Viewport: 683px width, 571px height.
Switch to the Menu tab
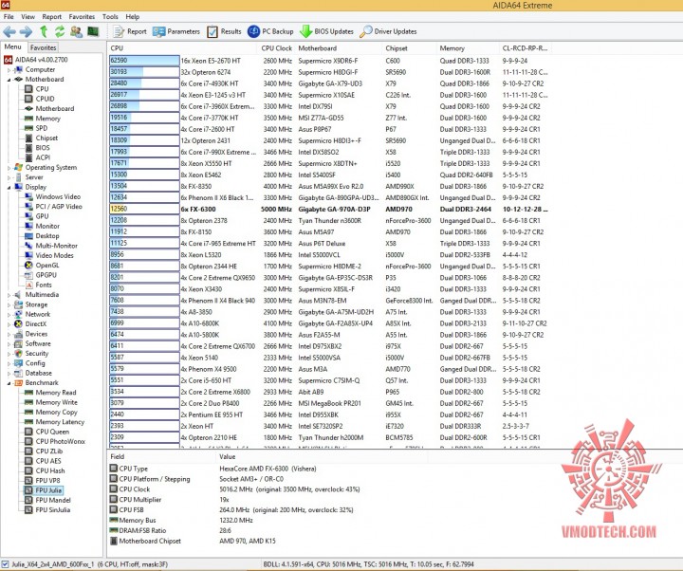point(13,47)
